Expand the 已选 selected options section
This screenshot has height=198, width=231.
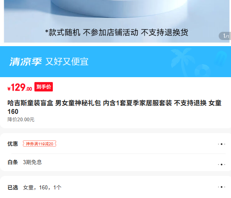(116, 187)
